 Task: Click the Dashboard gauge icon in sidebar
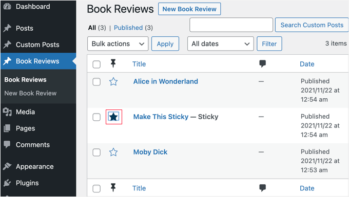(x=7, y=6)
